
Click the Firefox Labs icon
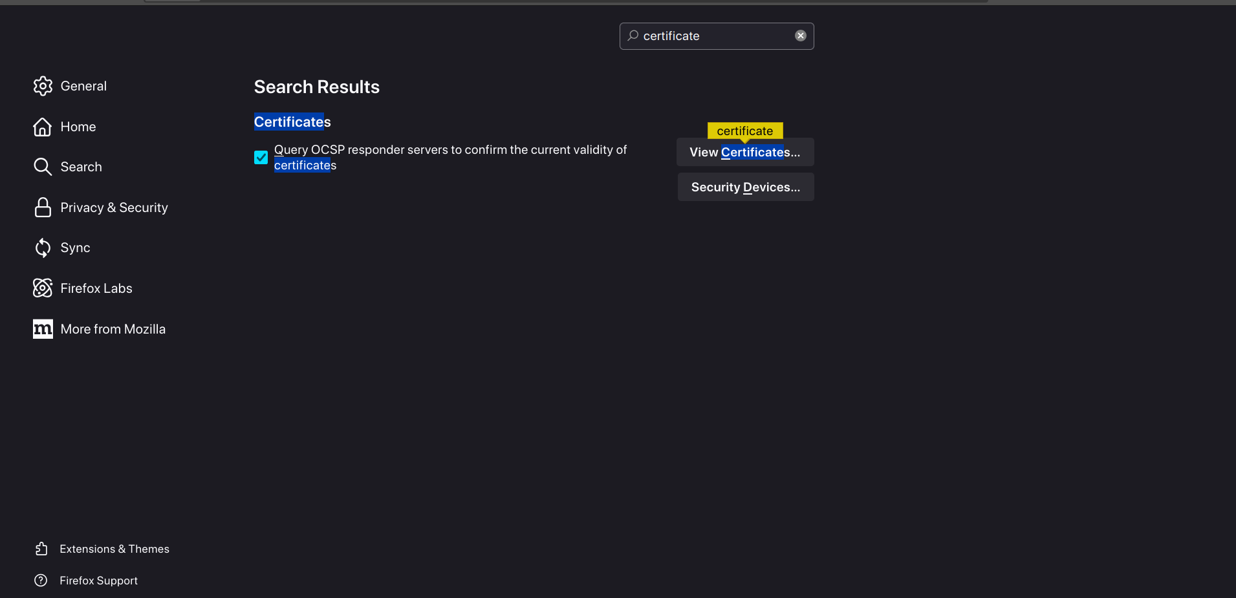click(43, 288)
